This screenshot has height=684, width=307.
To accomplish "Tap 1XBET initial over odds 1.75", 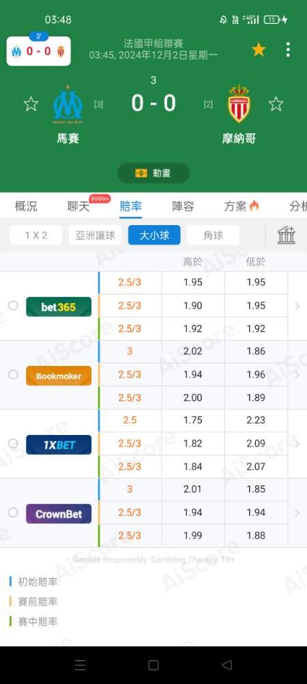I will coord(193,420).
